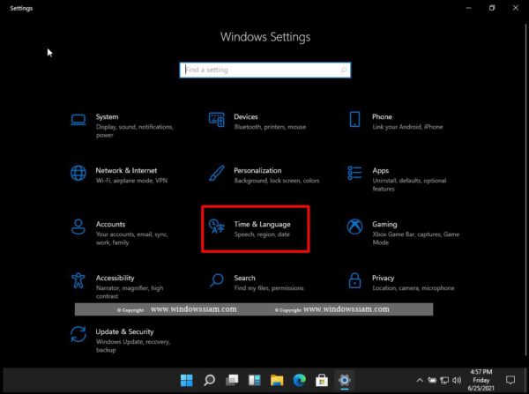
Task: Click the magnifier in Find a setting box
Action: pos(344,70)
